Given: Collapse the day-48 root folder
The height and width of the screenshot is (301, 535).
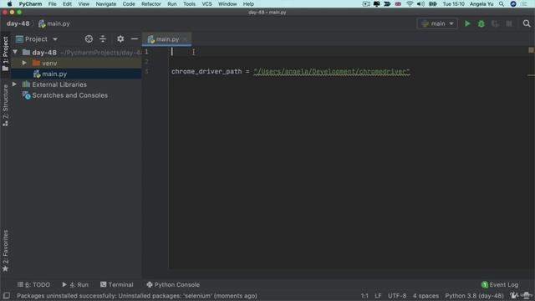Looking at the screenshot, I should 15,52.
